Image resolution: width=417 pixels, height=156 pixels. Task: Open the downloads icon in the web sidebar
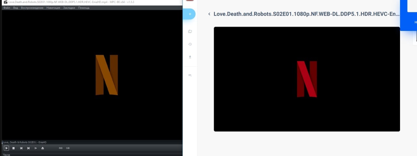tap(190, 57)
